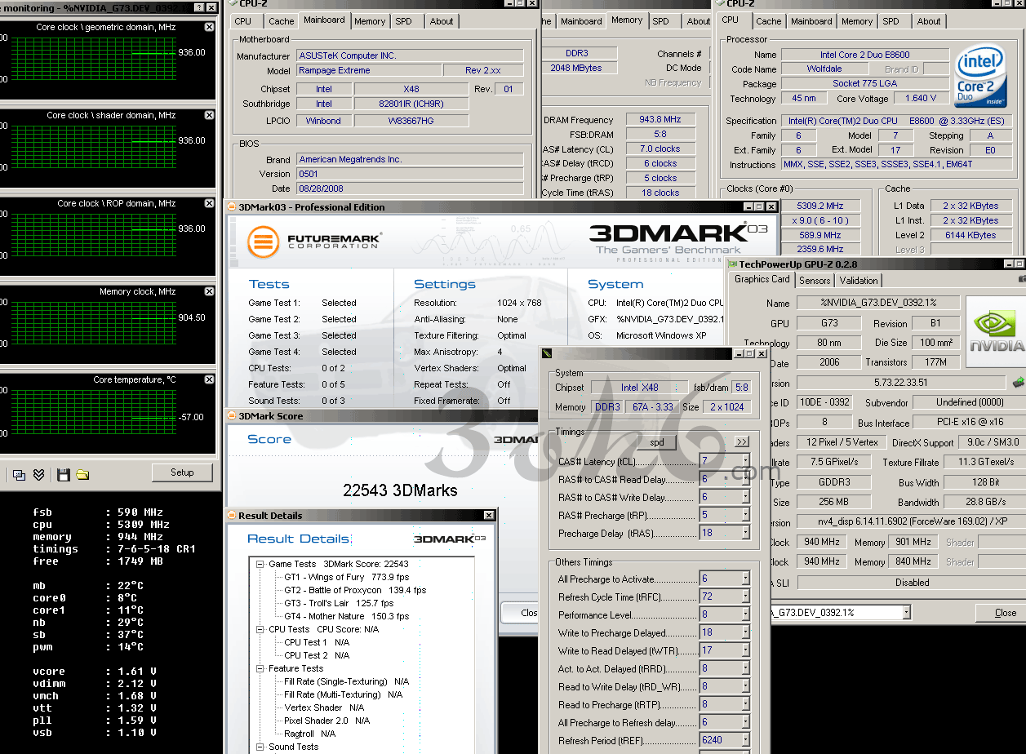Switch to Sensors tab in GPU-Z
1026x754 pixels.
coord(815,280)
